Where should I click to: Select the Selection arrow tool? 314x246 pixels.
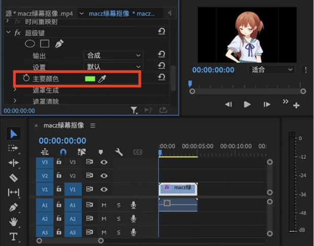coord(14,134)
